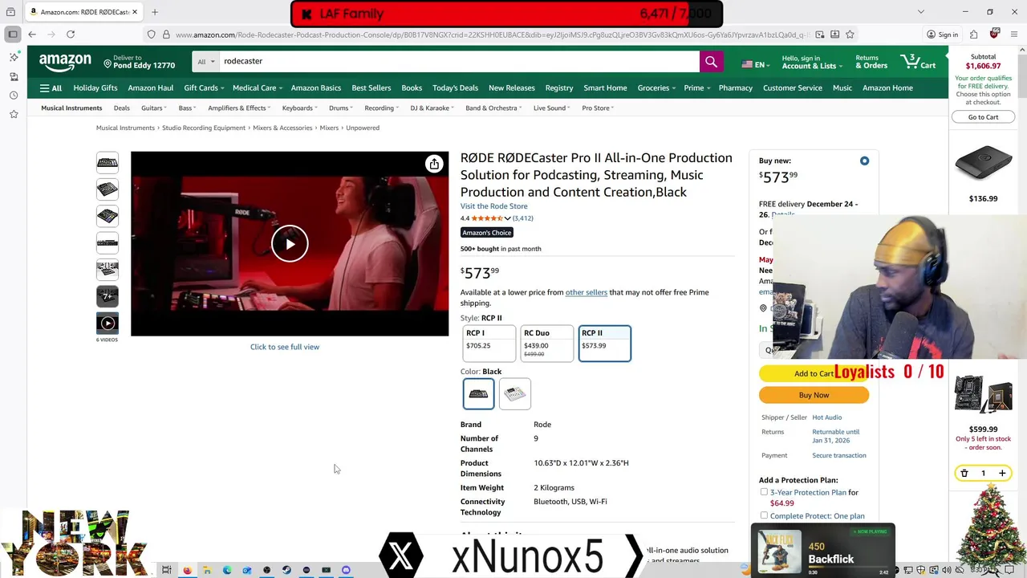Open the EN language selector
1027x578 pixels.
[x=754, y=64]
